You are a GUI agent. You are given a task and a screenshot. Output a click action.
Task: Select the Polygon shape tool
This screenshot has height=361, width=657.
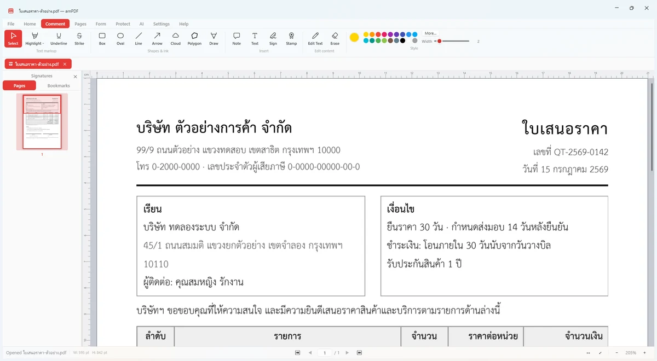(x=194, y=38)
